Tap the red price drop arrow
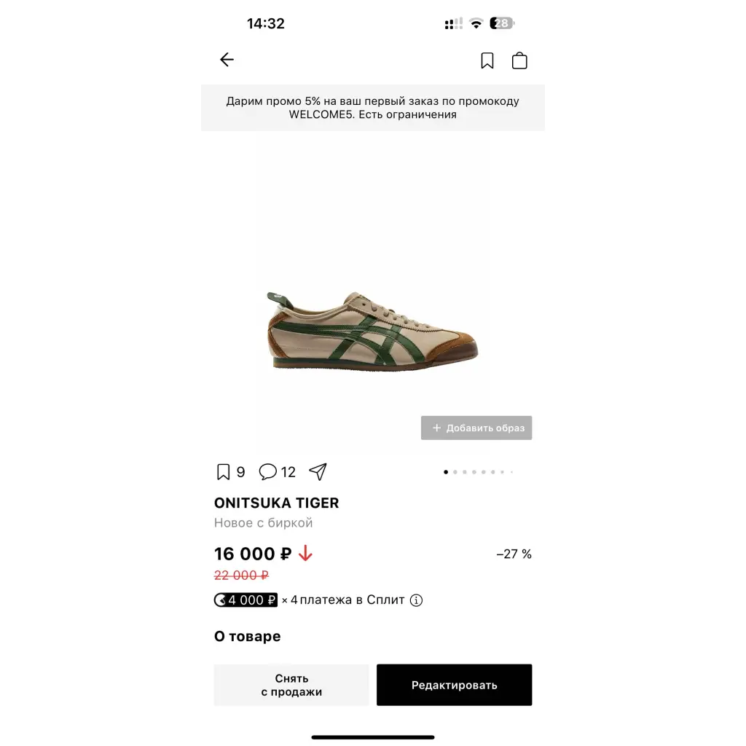Viewport: 746px width, 746px height. coord(305,554)
